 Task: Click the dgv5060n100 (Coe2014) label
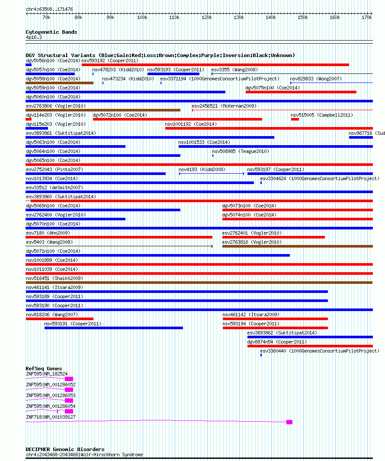[53, 97]
